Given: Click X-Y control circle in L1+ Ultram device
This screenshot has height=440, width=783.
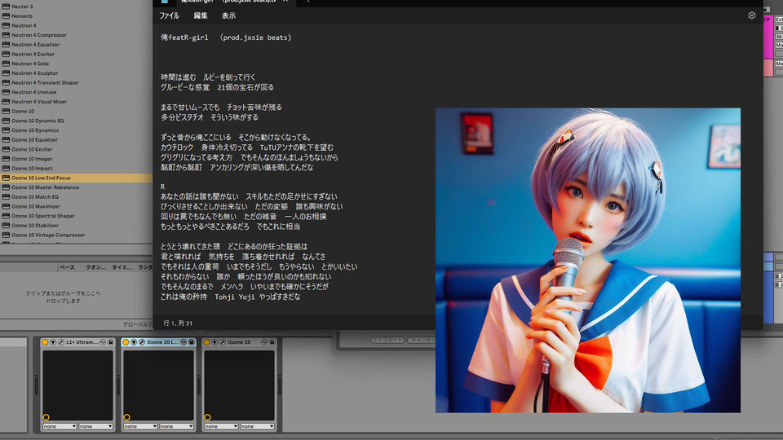Looking at the screenshot, I should (46, 417).
